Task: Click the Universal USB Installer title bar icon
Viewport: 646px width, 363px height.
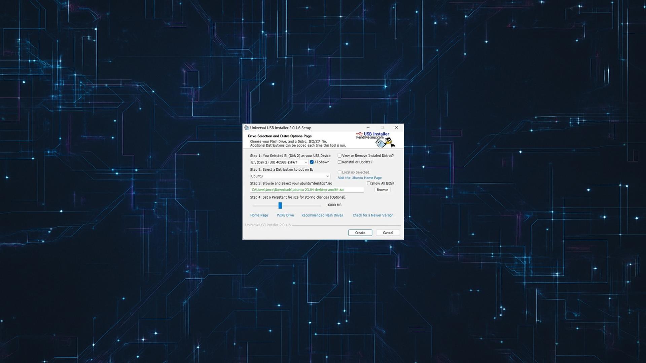Action: pyautogui.click(x=246, y=128)
